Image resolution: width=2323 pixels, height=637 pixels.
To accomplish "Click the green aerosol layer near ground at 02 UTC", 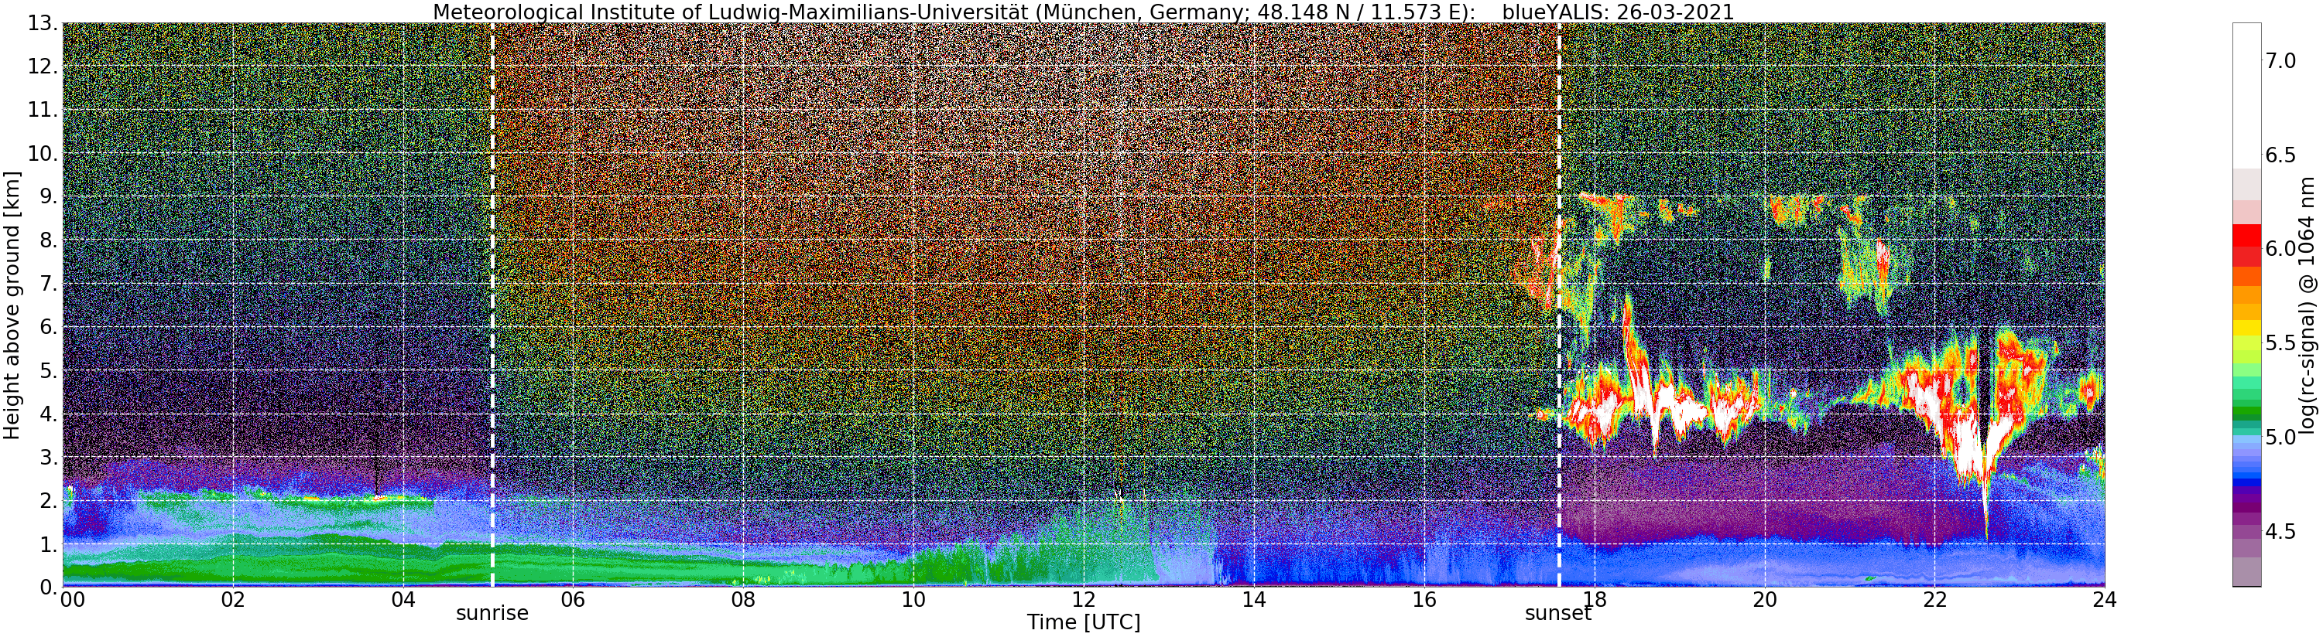I will pyautogui.click(x=233, y=560).
